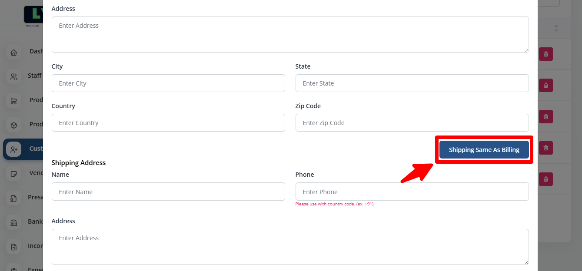Click the Shipping Address textarea below Name
582x271 pixels.
[290, 247]
